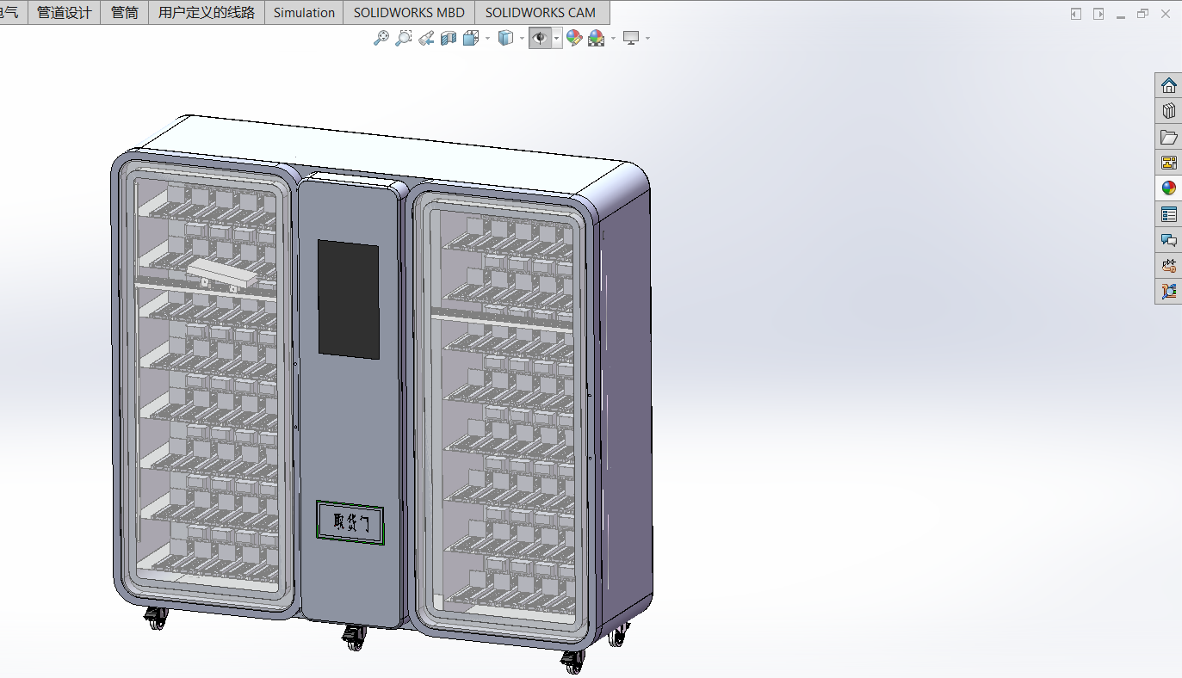Image resolution: width=1182 pixels, height=678 pixels.
Task: Open the SOLIDWORKS Forum speech-bubble tab
Action: click(1168, 240)
